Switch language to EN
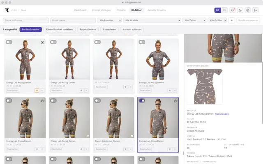 point(224,10)
